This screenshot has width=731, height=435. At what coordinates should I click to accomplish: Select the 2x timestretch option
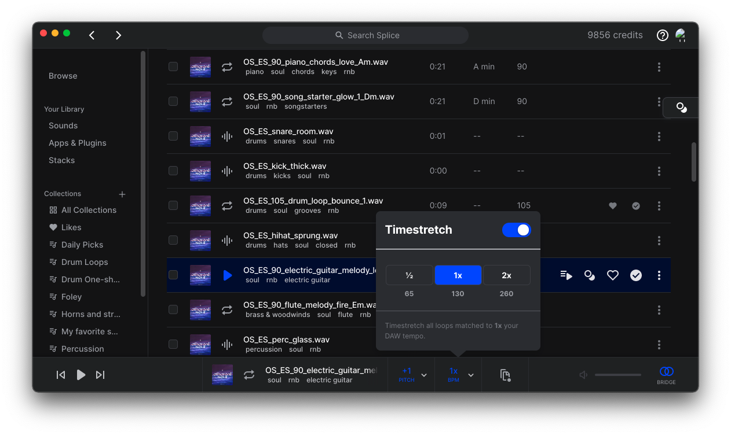click(506, 275)
